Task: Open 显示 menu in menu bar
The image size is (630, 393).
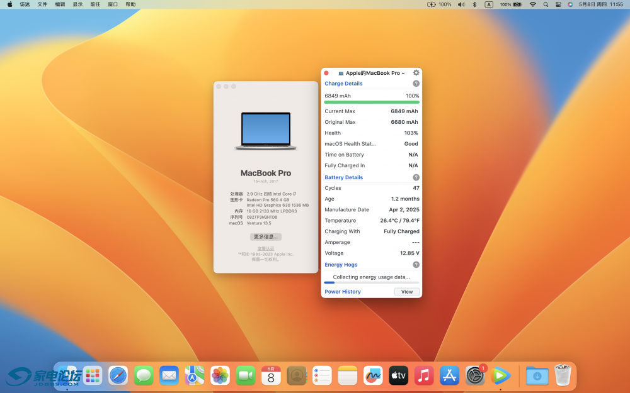Action: [x=77, y=4]
